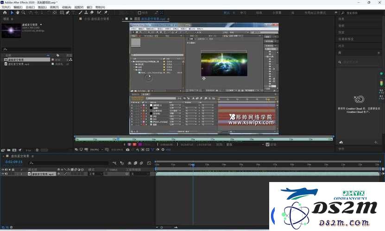Open the layer 1 blending mode dropdown
Screen dimensions: 385x231
coord(96,174)
